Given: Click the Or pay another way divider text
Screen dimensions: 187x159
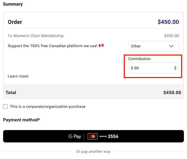Looking at the screenshot, I should pyautogui.click(x=93, y=151).
